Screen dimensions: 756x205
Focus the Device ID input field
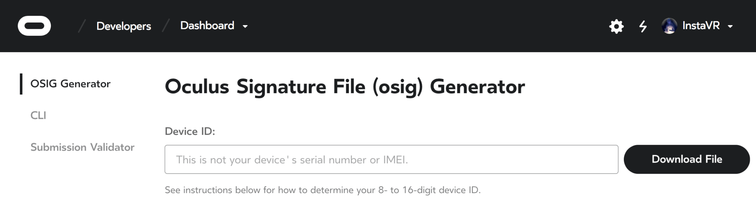tap(391, 159)
